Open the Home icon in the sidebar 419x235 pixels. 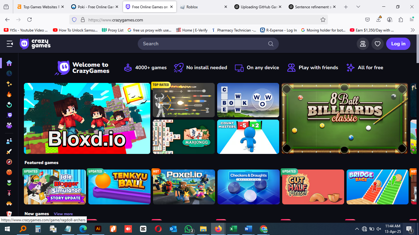pos(9,63)
